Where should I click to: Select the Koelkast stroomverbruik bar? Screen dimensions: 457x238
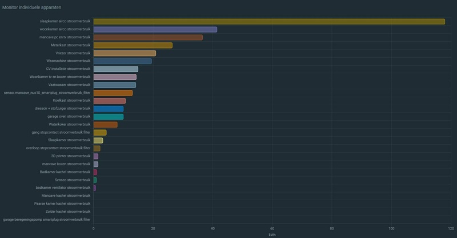click(x=109, y=101)
